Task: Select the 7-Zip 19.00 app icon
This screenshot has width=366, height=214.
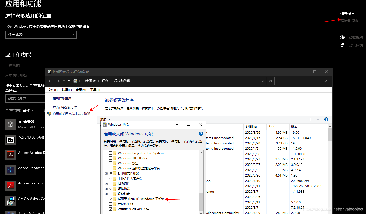Action: point(10,140)
